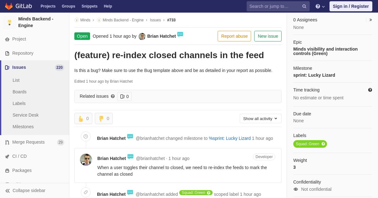
Task: Give a thumbs down reaction
Action: pos(104,118)
